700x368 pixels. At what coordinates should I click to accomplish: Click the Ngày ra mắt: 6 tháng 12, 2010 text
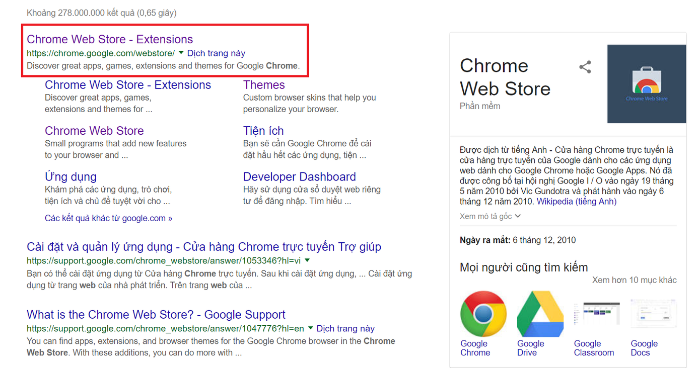click(518, 240)
